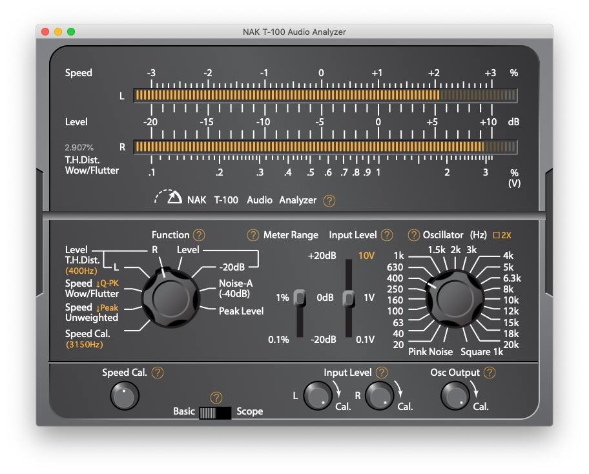The width and height of the screenshot is (589, 474).
Task: Open the Oscillator help question mark icon
Action: point(413,235)
